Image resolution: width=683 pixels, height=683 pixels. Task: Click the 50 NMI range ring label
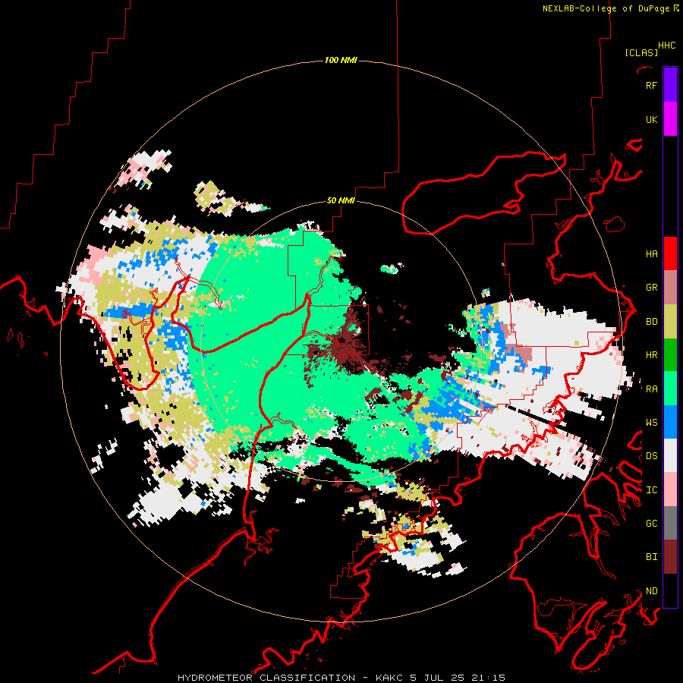341,200
